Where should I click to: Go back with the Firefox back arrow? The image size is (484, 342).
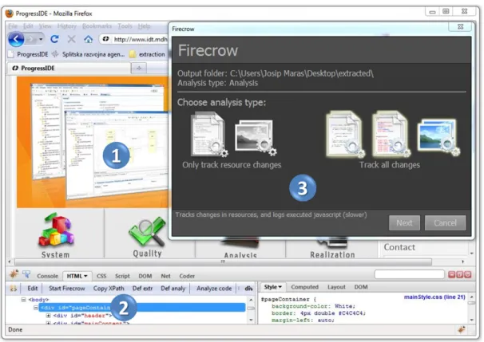click(x=16, y=39)
